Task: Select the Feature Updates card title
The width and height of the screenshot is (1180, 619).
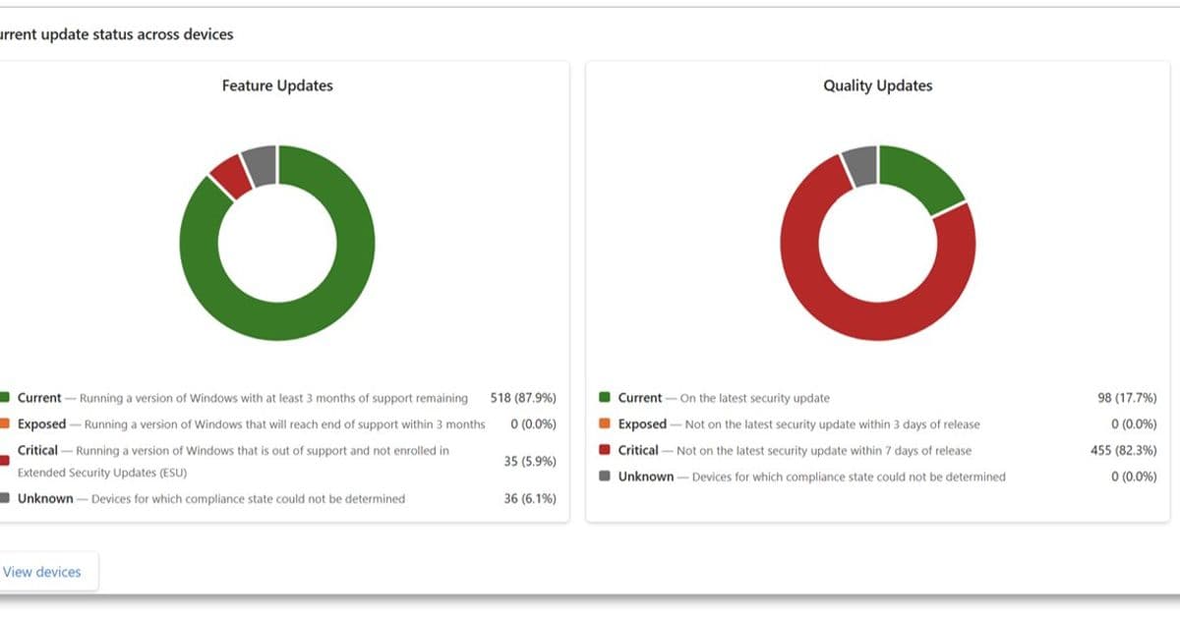Action: (x=277, y=85)
